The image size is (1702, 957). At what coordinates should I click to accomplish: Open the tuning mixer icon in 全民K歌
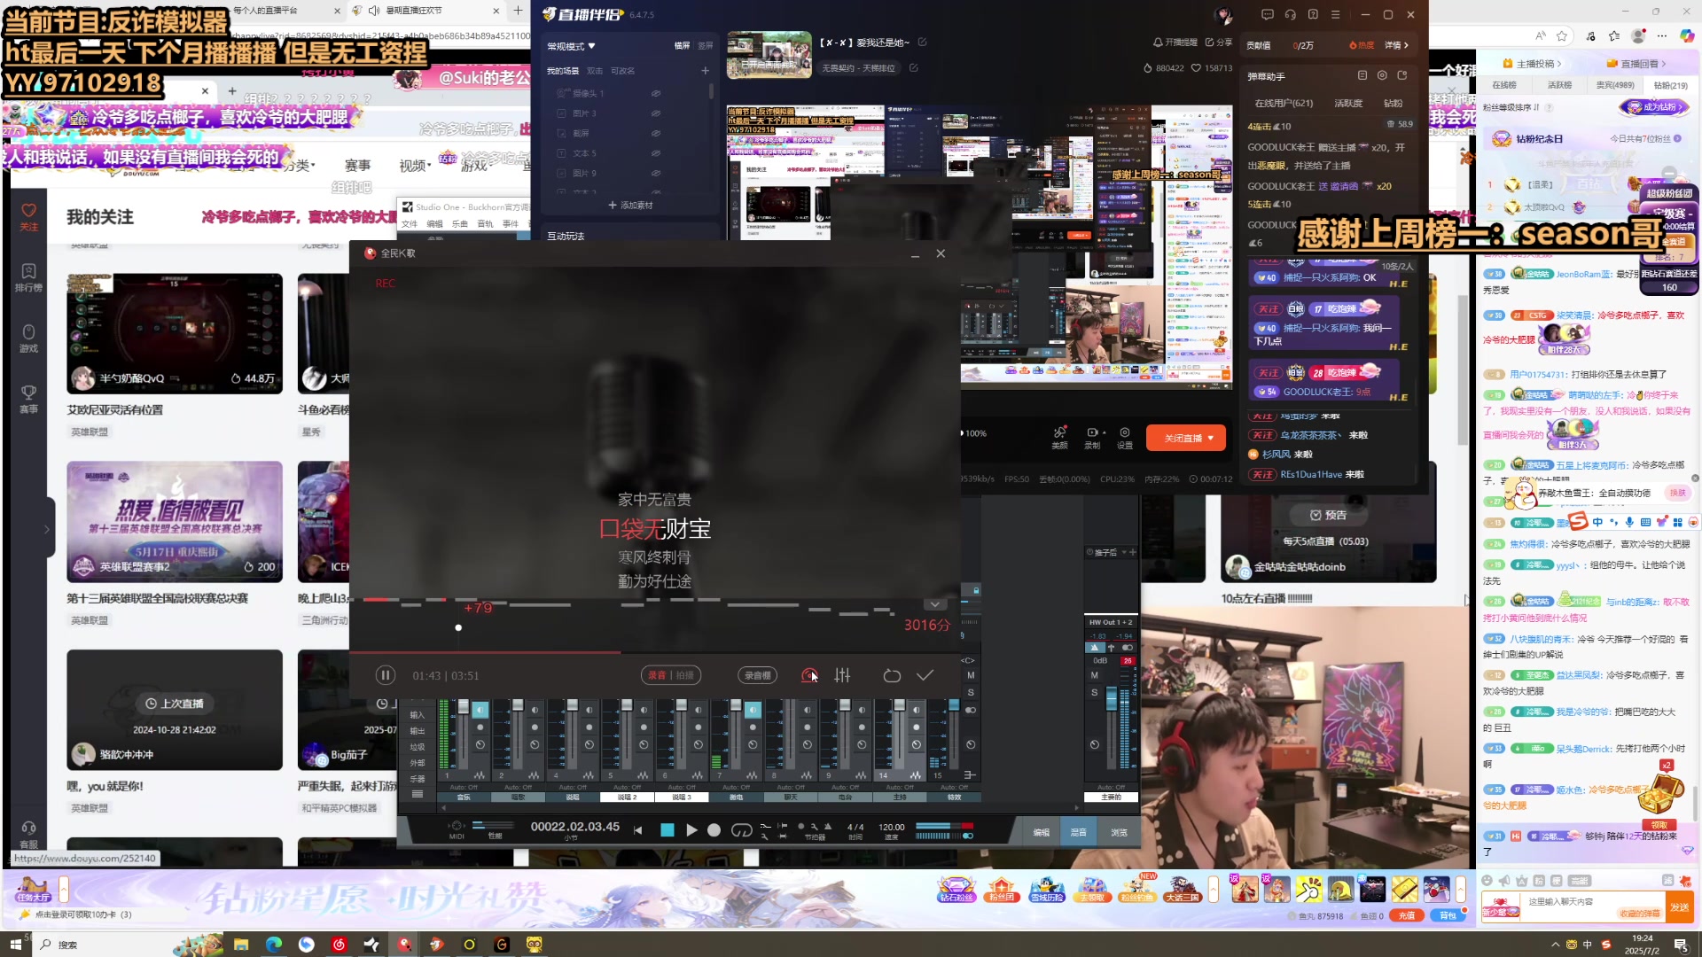[842, 675]
